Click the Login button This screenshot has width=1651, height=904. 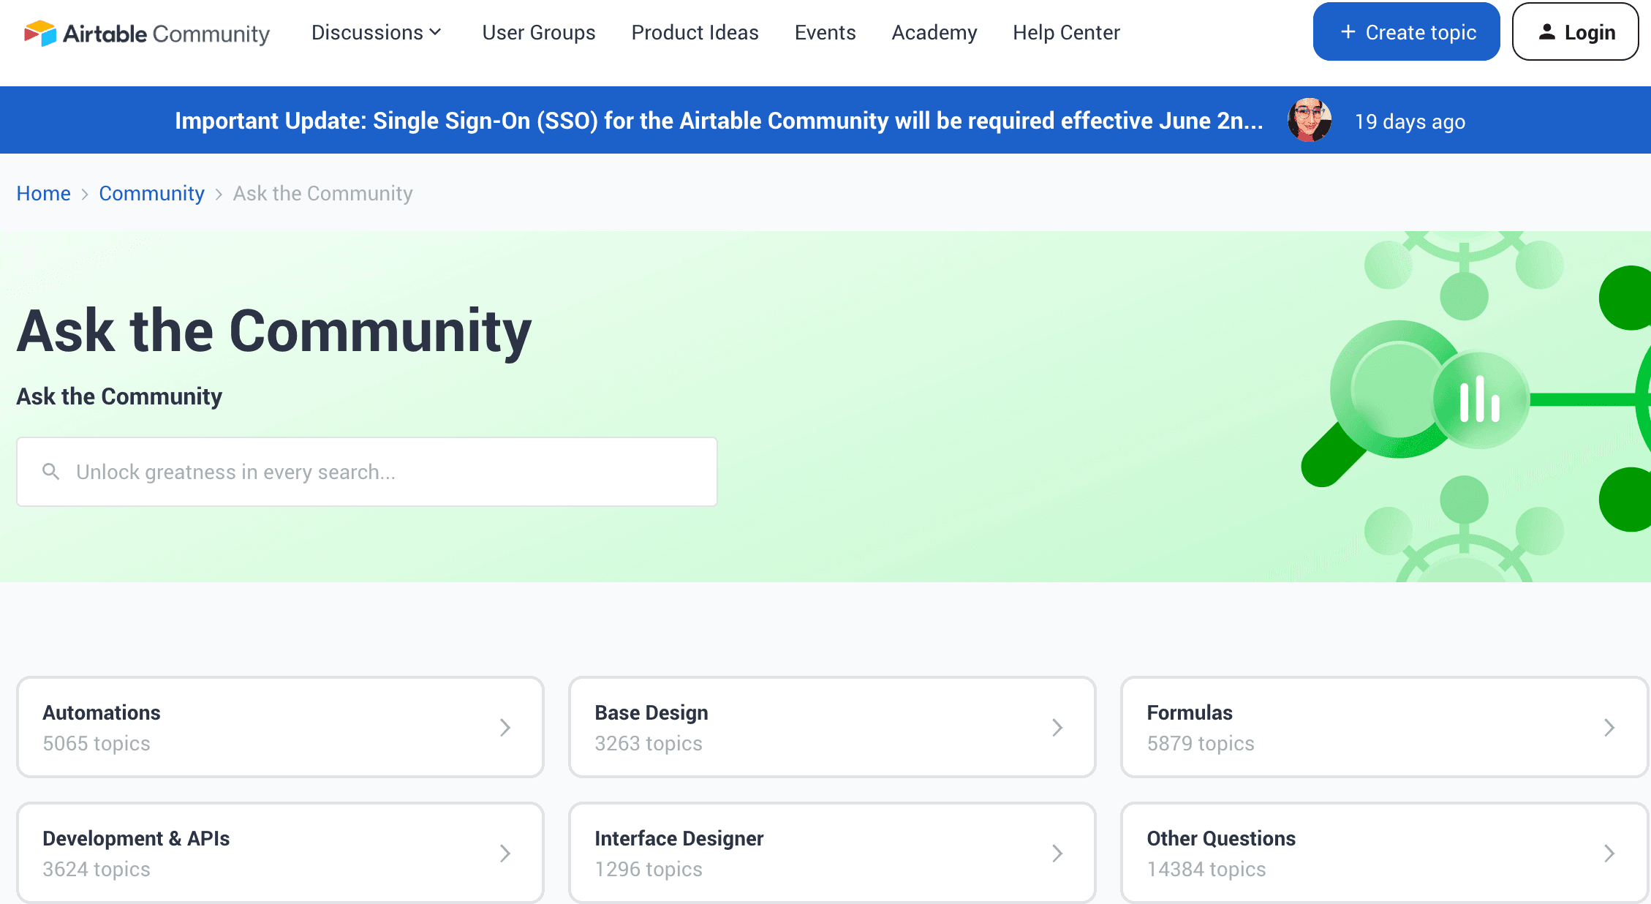click(1575, 32)
